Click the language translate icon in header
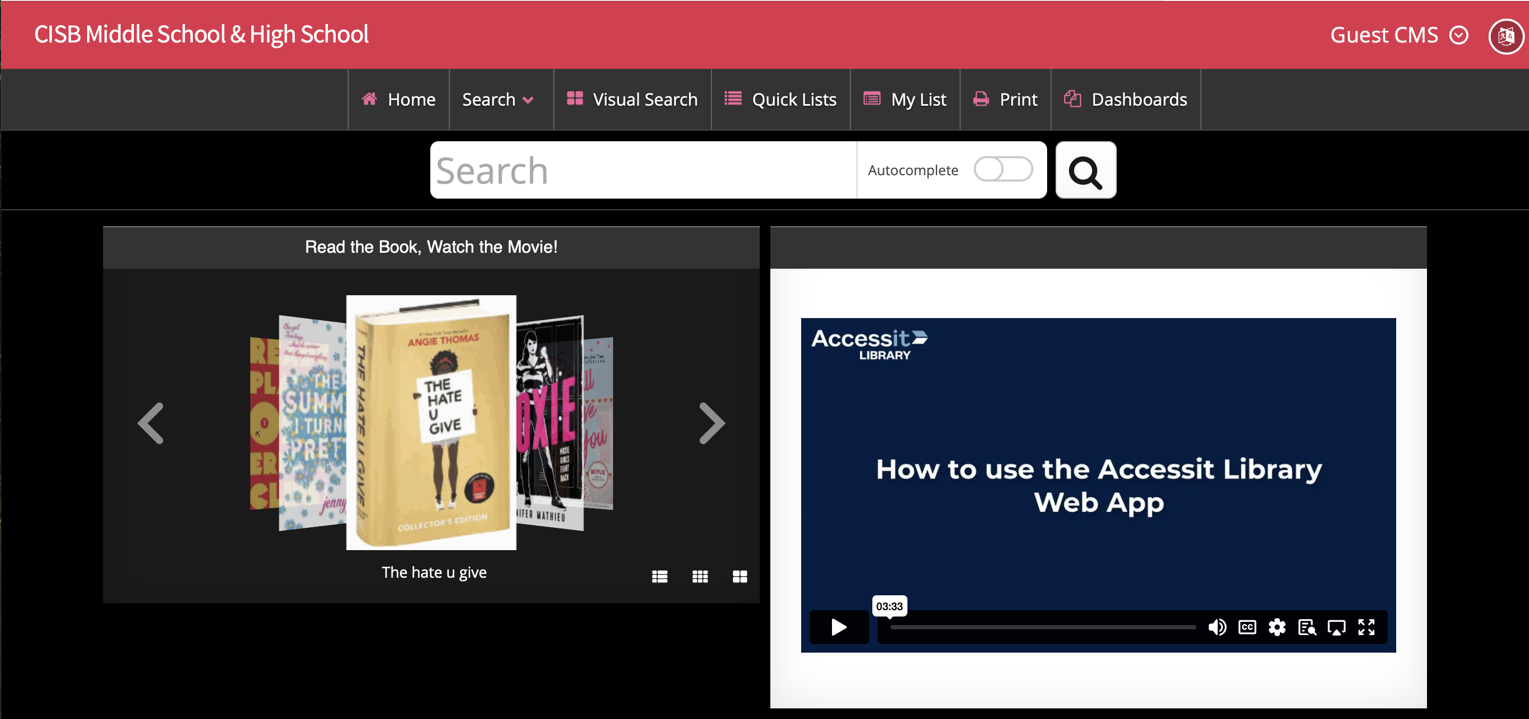Image resolution: width=1529 pixels, height=719 pixels. pos(1506,36)
